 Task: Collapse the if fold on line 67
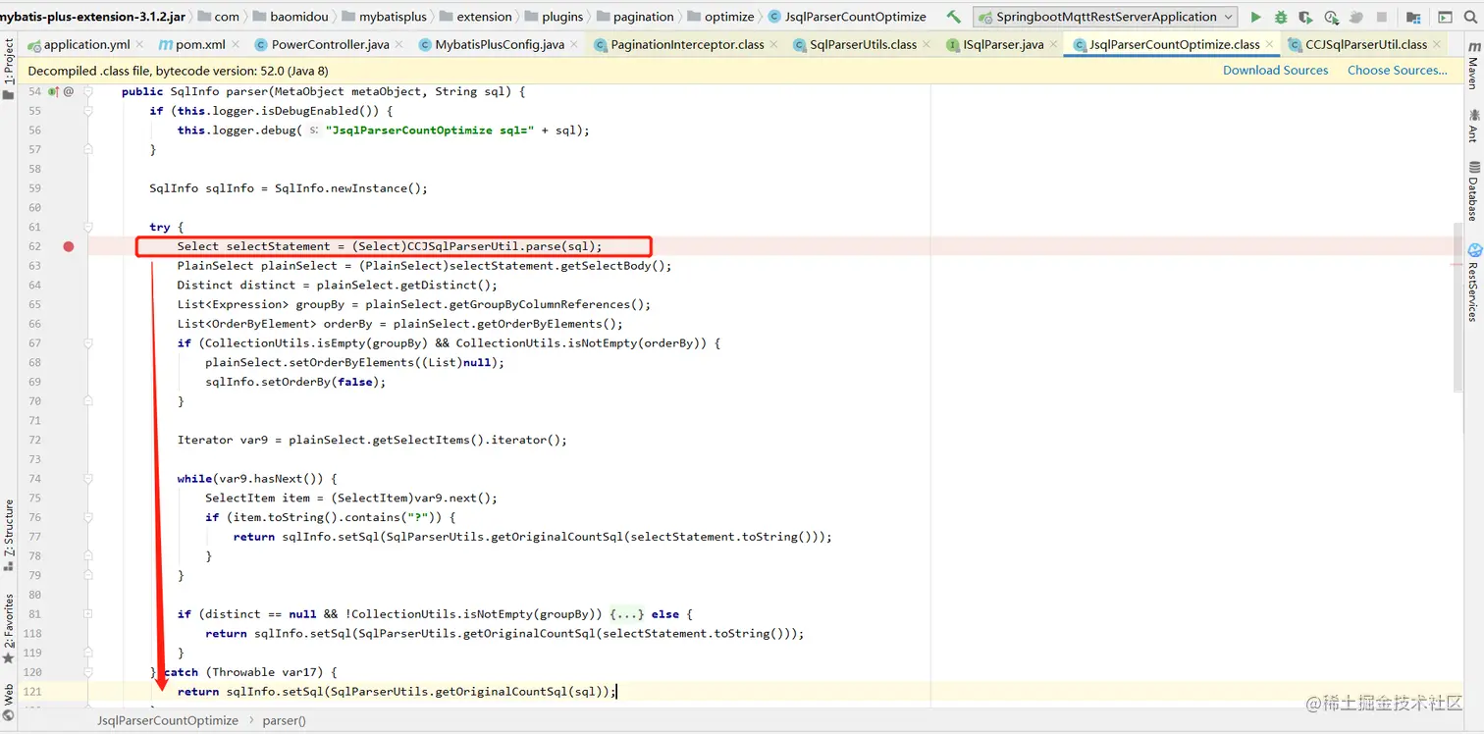(x=88, y=342)
